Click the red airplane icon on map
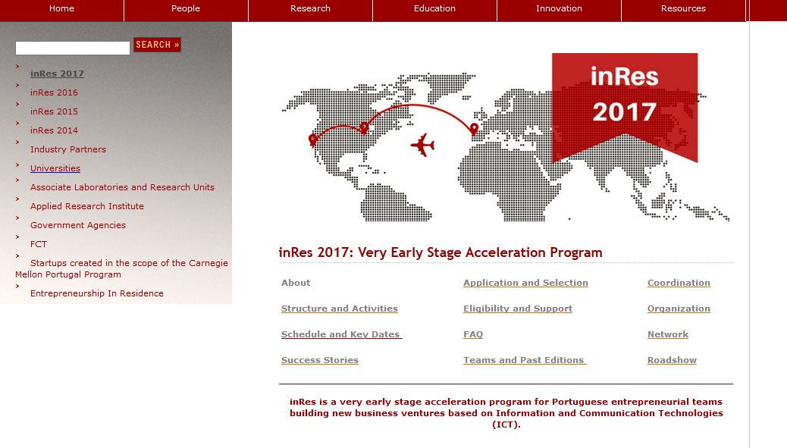787x448 pixels. coord(422,145)
